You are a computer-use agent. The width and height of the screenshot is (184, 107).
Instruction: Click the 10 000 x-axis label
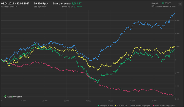pyautogui.click(x=23, y=101)
